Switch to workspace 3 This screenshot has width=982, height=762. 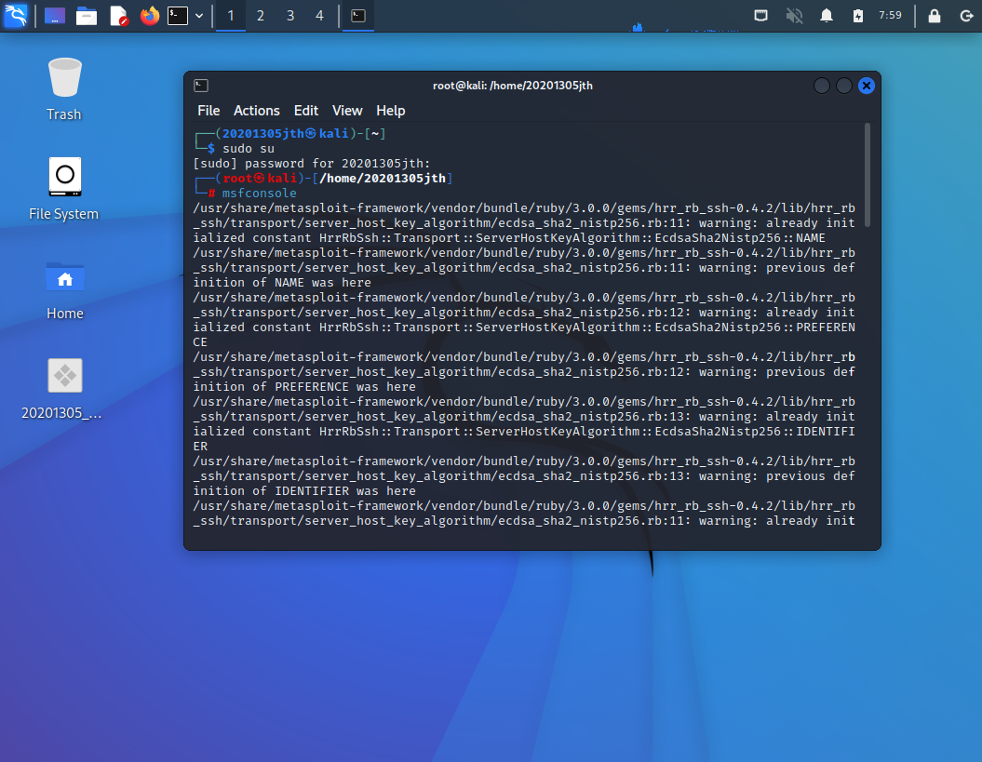(x=290, y=16)
